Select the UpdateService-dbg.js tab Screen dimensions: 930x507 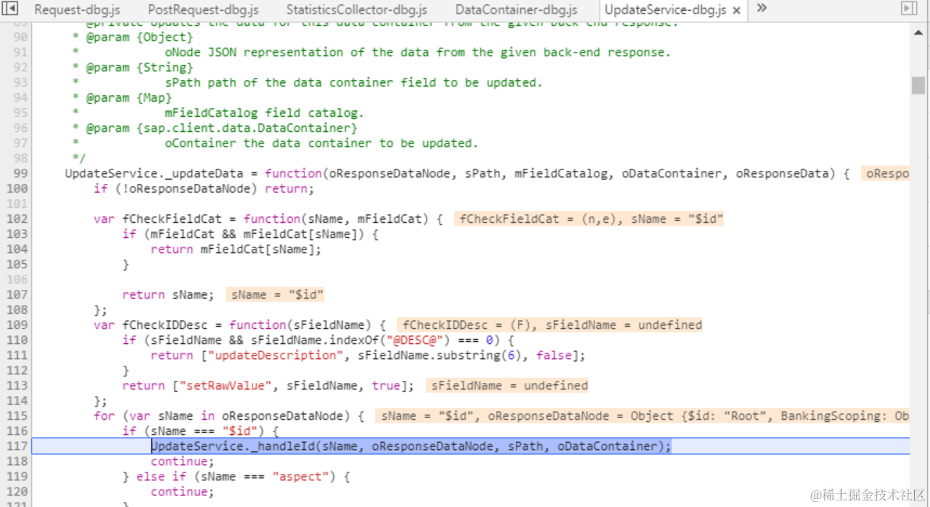pyautogui.click(x=665, y=10)
